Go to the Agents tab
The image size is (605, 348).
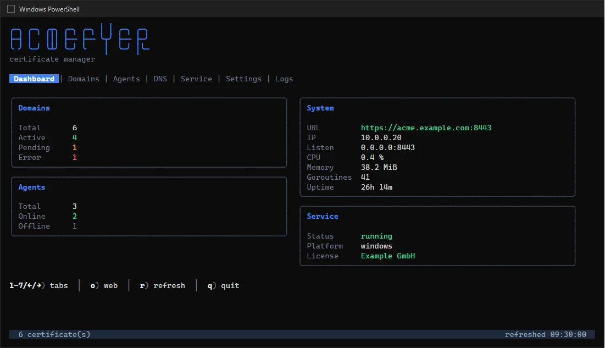click(126, 79)
